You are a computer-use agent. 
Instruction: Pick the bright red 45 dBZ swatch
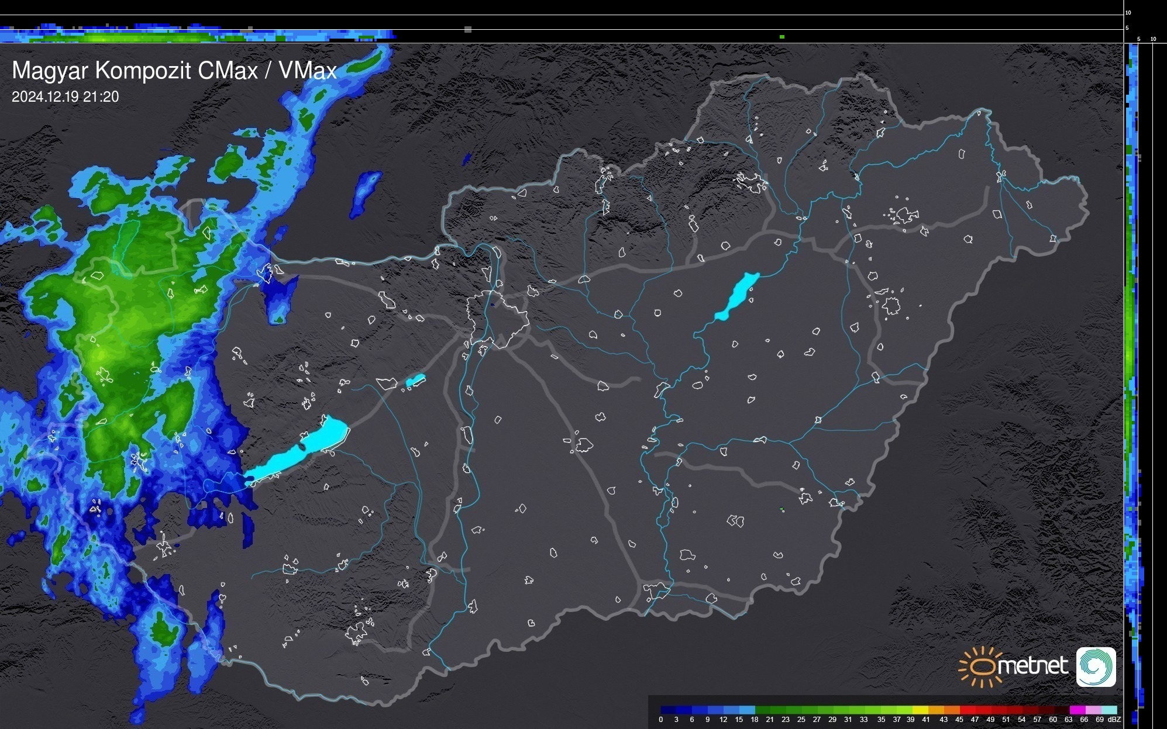click(967, 710)
